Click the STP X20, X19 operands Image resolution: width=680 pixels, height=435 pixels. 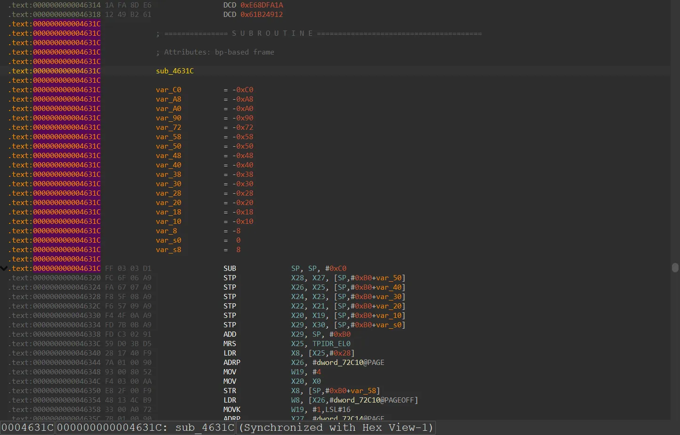pos(348,316)
